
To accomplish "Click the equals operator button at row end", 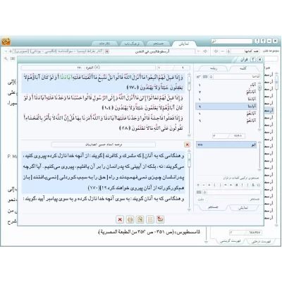I will (198, 185).
